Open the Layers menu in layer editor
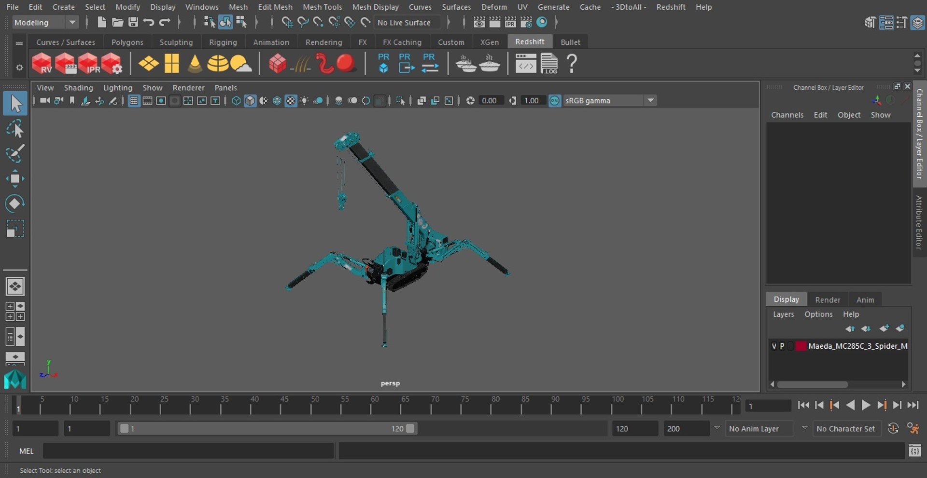 pyautogui.click(x=783, y=314)
